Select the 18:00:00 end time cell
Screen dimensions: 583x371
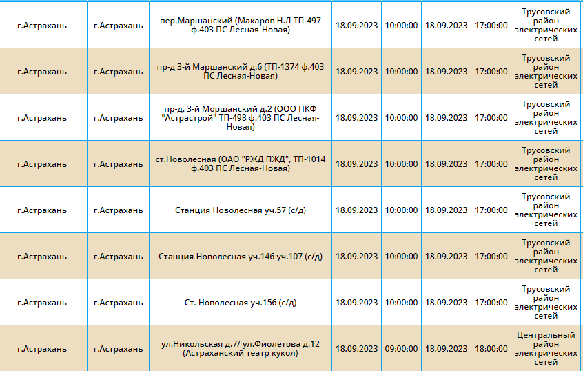pyautogui.click(x=491, y=348)
